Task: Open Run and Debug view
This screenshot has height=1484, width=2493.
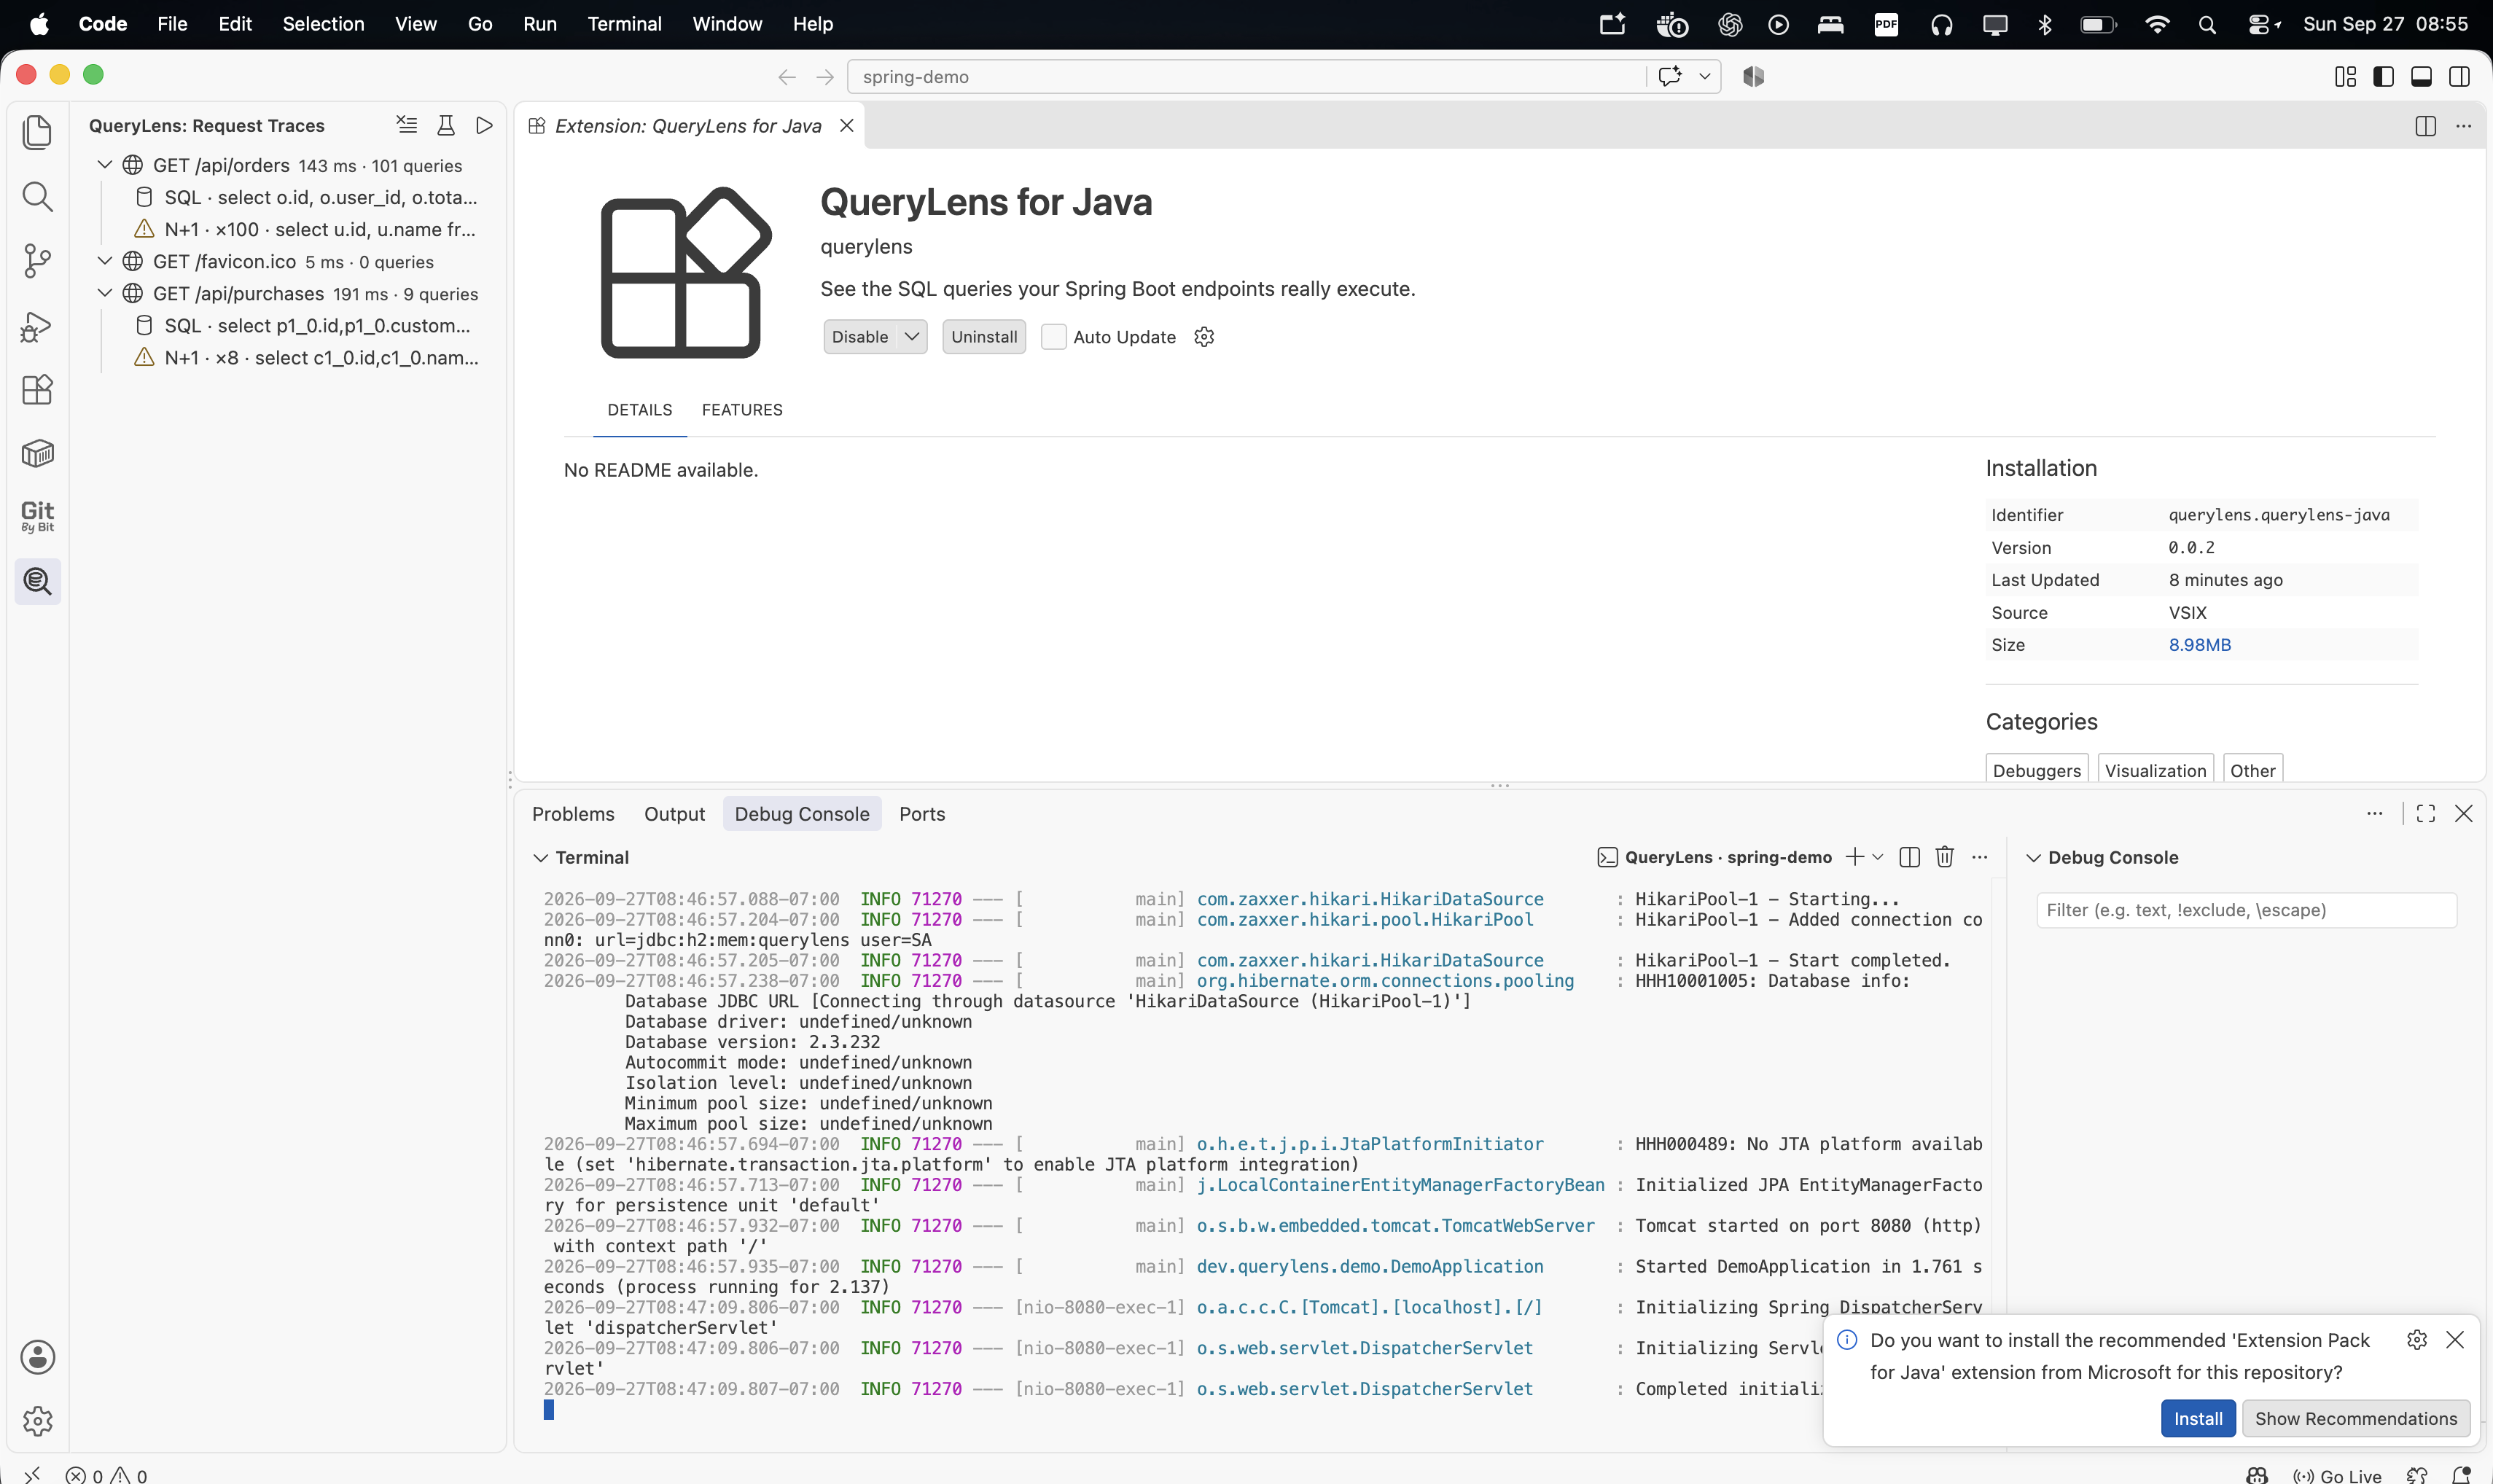Action: pos(37,326)
